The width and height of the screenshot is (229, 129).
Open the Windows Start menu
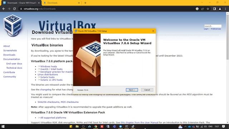click(3, 126)
